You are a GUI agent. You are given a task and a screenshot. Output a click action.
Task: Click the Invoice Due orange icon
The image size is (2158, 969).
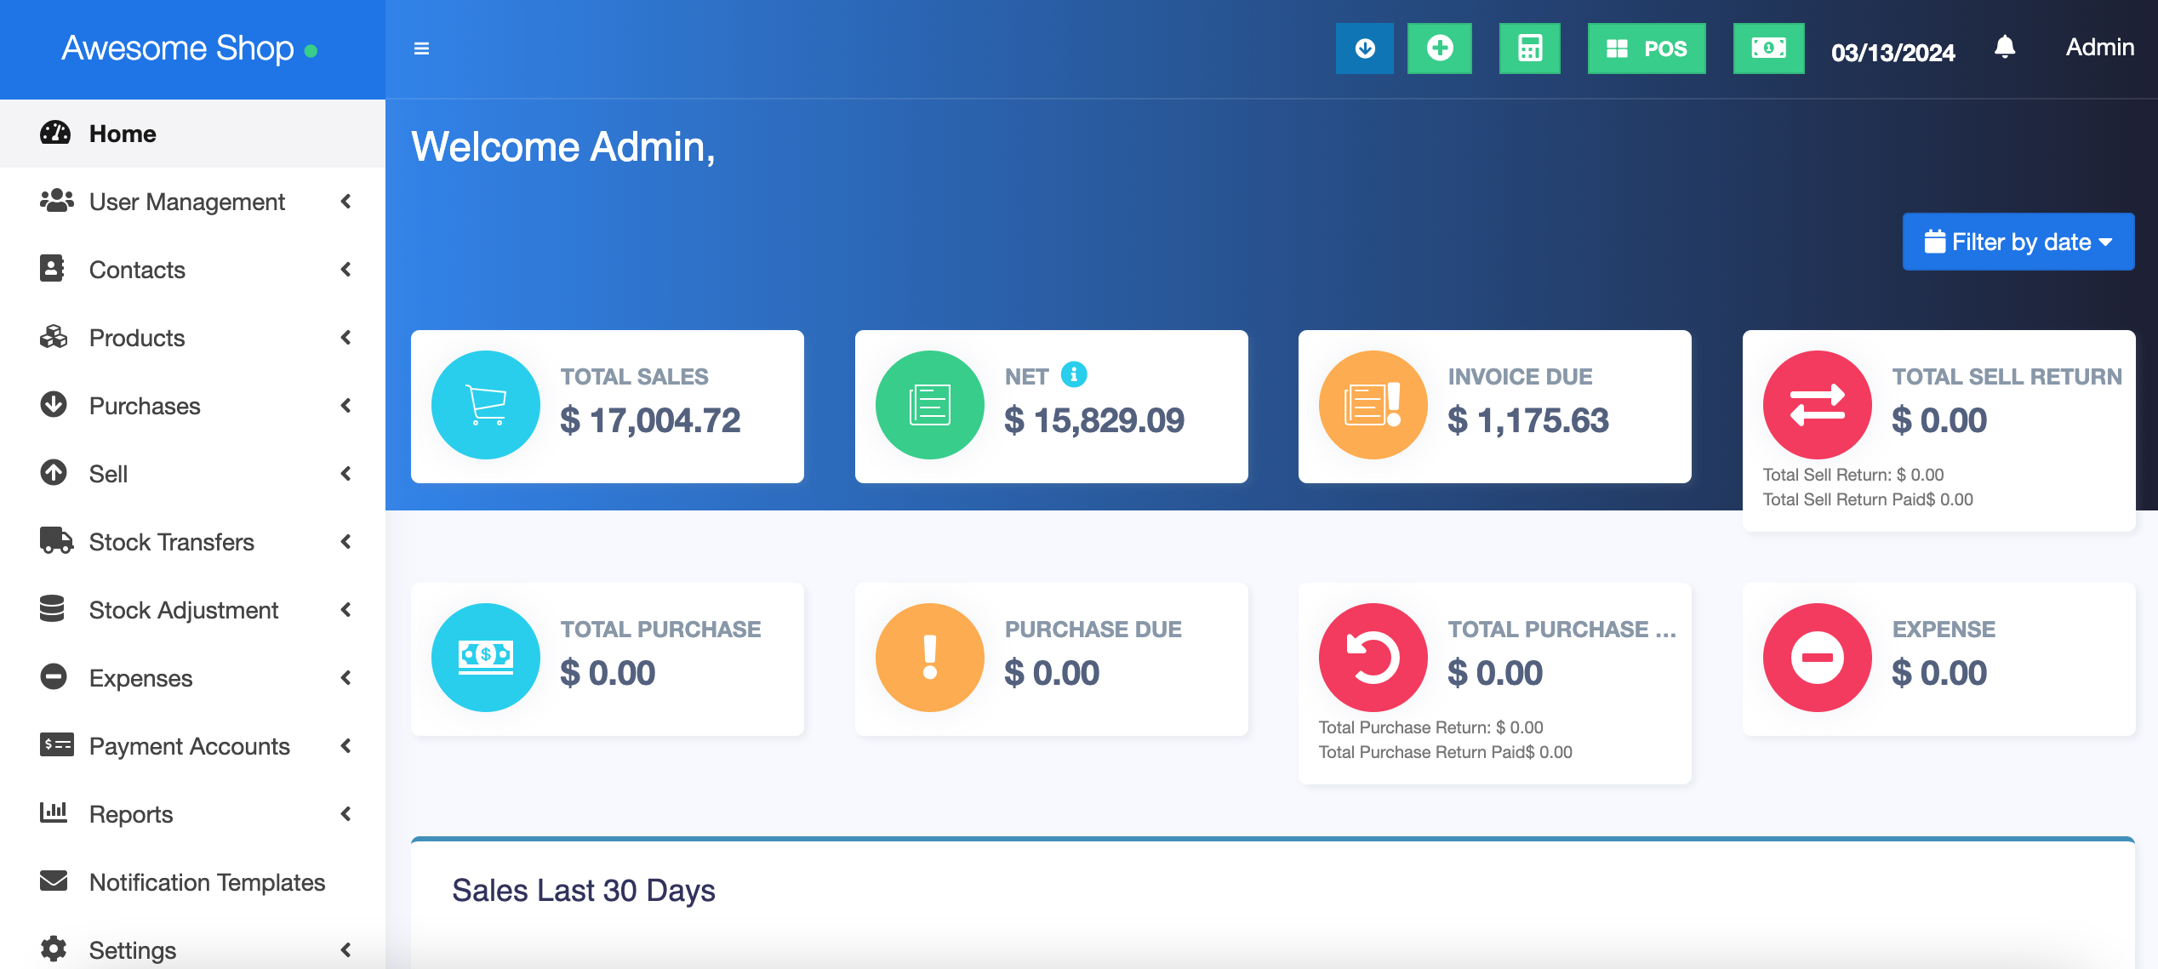[1373, 405]
